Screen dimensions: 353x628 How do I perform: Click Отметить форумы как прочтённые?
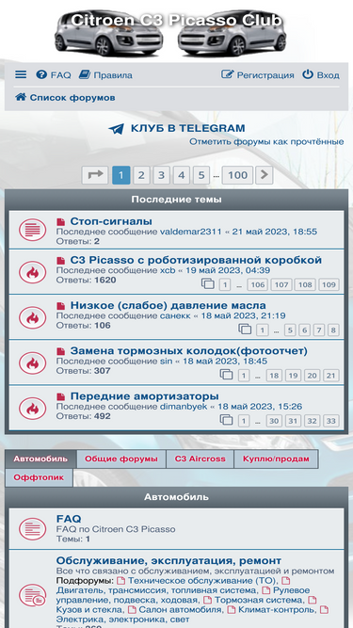(266, 142)
